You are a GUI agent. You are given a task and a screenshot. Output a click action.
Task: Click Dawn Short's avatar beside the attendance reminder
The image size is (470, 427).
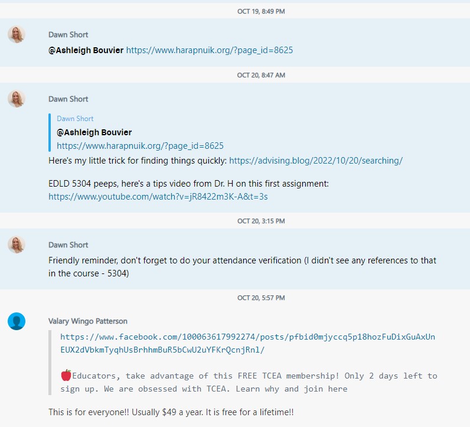pos(17,245)
